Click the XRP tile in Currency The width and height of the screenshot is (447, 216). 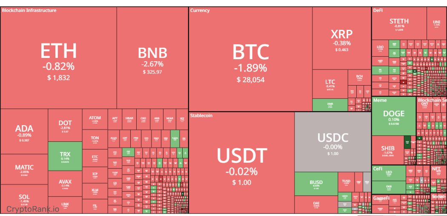341,39
